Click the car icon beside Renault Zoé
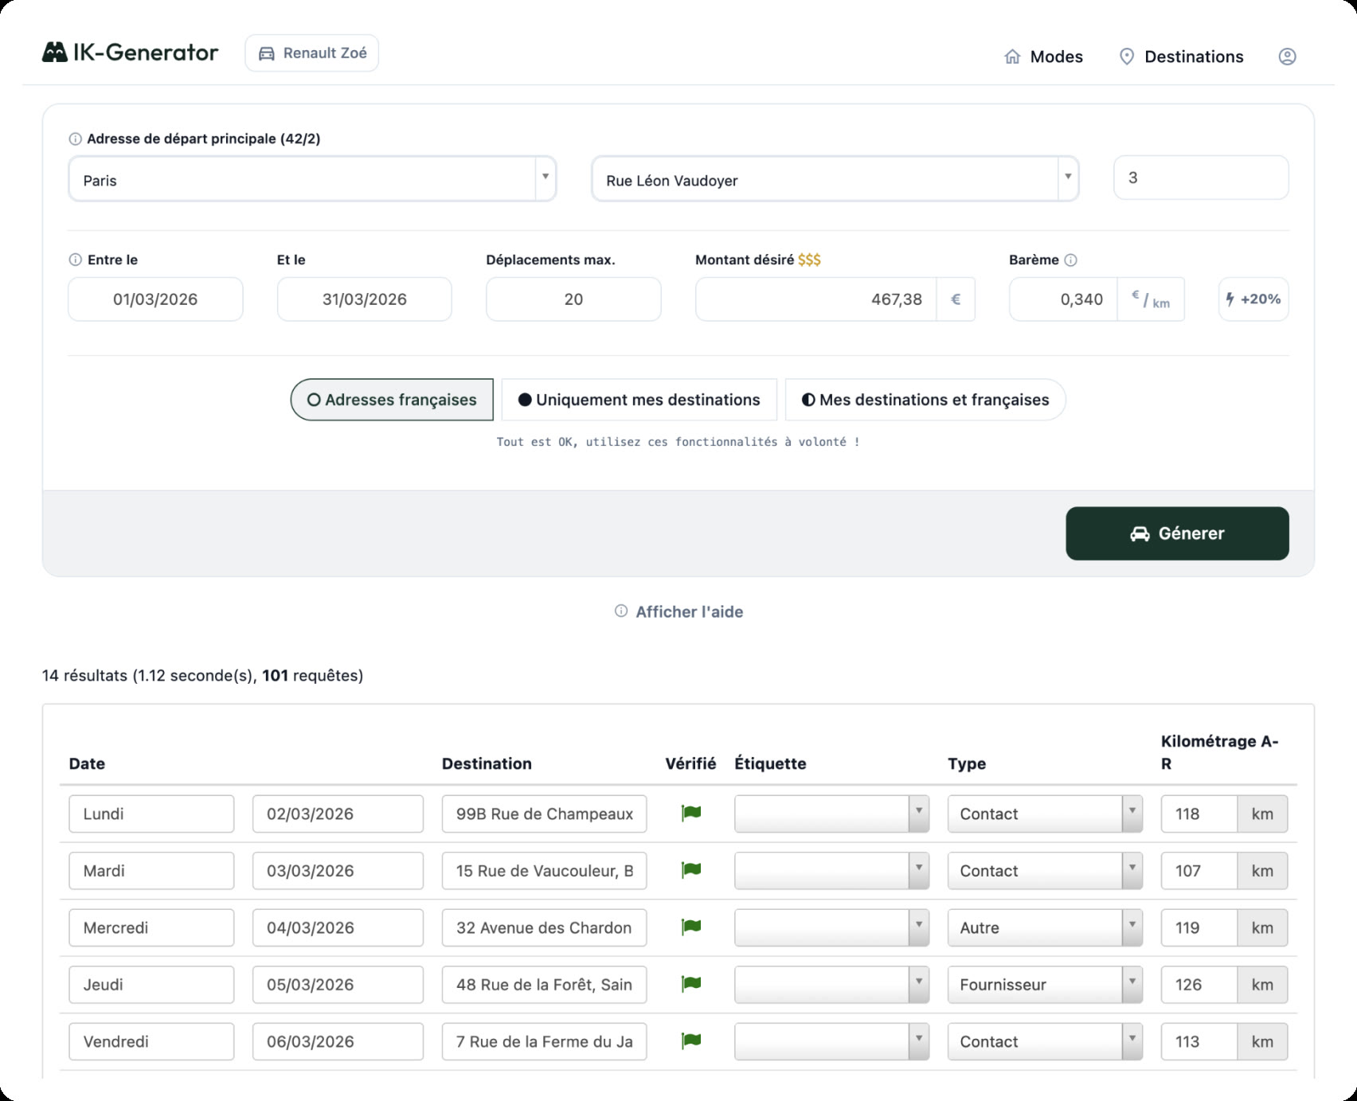This screenshot has width=1357, height=1101. pos(267,53)
